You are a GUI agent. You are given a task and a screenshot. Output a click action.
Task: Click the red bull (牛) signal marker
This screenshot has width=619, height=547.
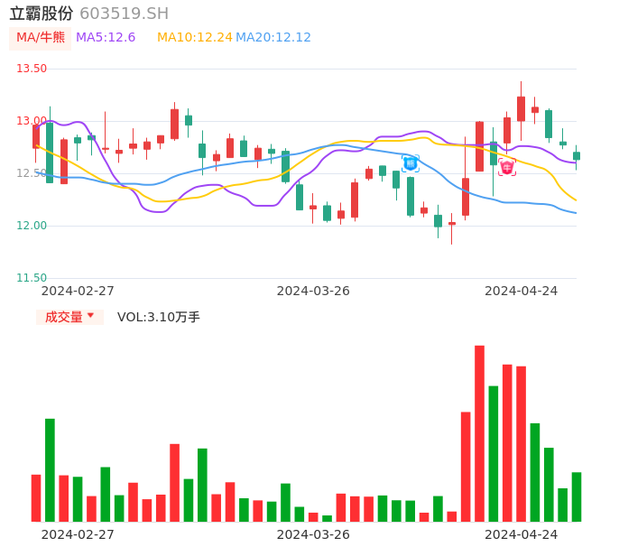coord(507,167)
